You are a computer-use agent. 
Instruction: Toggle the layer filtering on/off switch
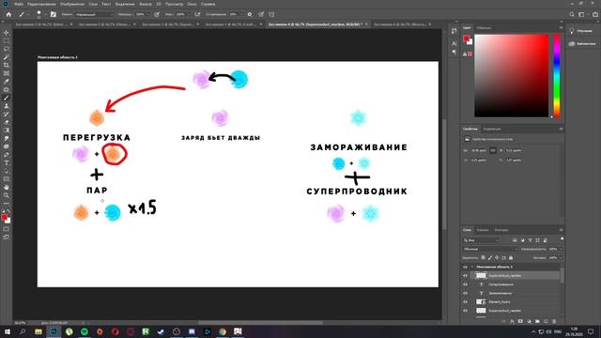tap(562, 239)
